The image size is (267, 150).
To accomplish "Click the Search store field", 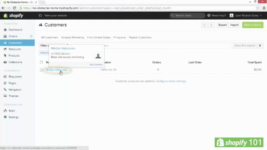I will tap(187, 15).
